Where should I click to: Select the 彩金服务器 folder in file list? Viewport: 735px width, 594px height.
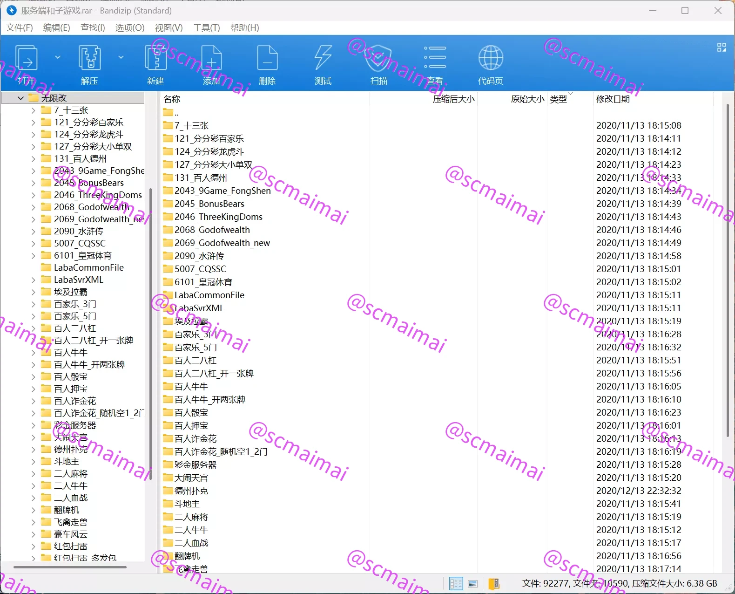point(196,464)
